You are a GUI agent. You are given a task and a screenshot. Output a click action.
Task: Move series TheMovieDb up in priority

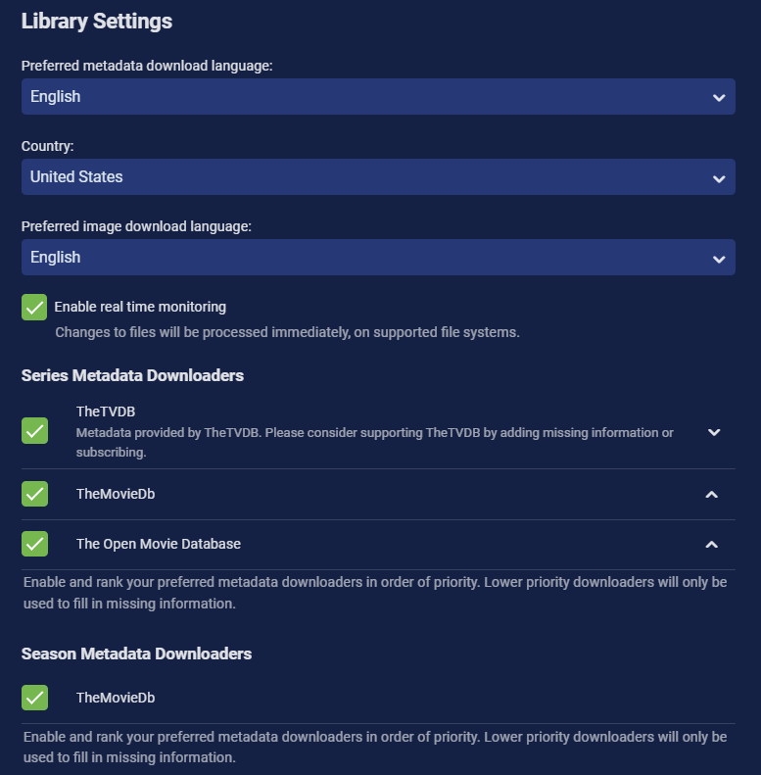[712, 495]
